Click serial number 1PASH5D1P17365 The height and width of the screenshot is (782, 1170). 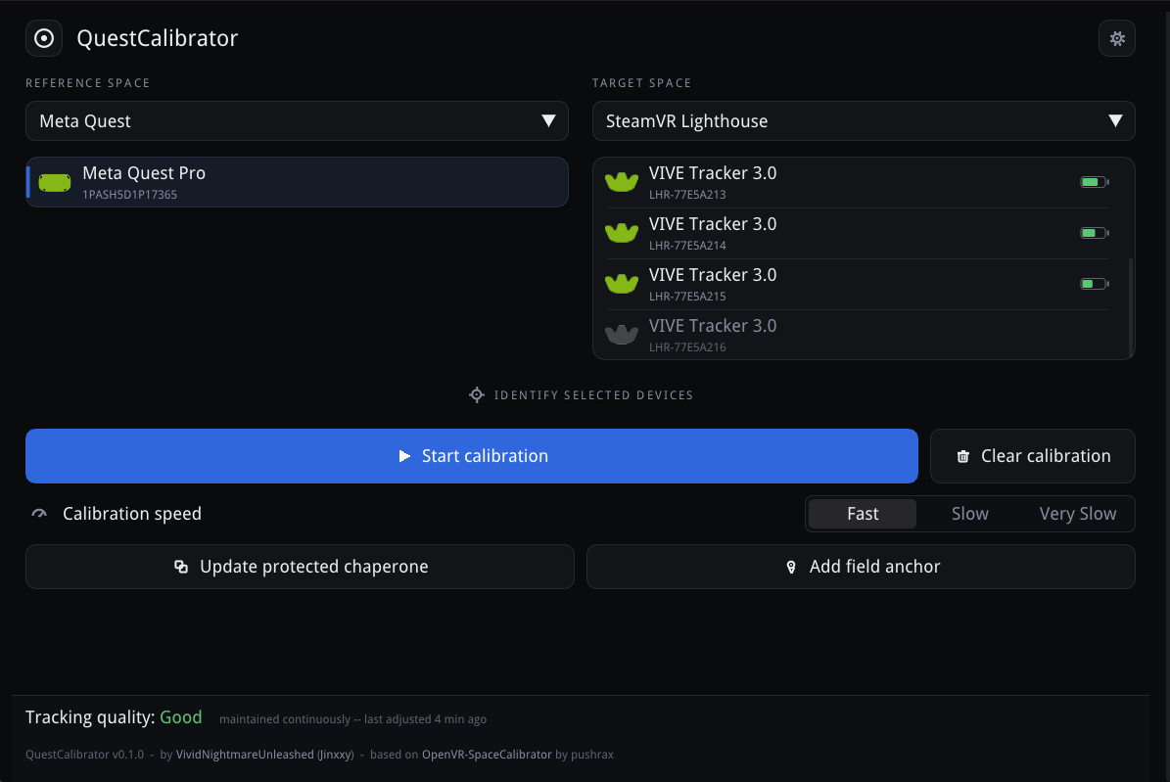(x=130, y=195)
